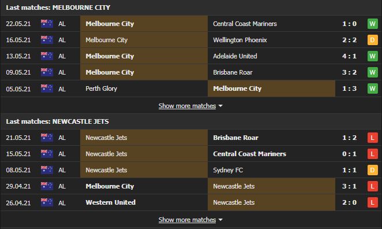The image size is (382, 229).
Task: Click the orange D badge for Wellington Phoenix match
Action: (373, 40)
